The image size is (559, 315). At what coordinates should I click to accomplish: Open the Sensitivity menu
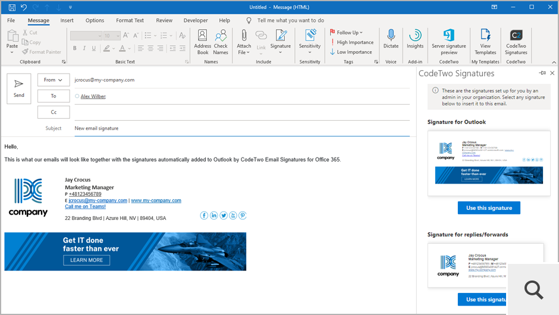click(x=309, y=42)
